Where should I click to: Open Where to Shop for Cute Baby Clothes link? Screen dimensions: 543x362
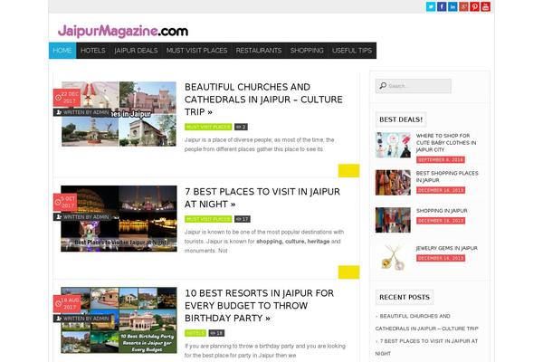click(x=446, y=143)
